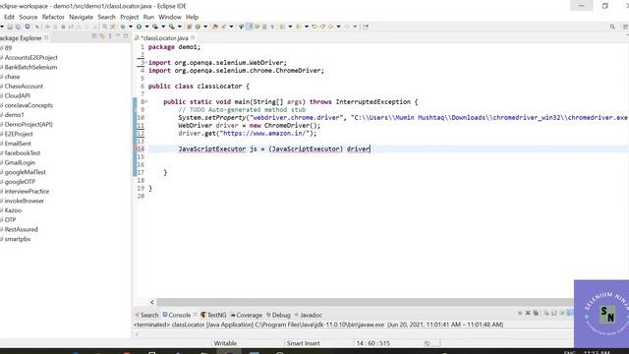Click the 'Smart Insert' status bar entry
Screen dimensions: 629x354
pos(303,343)
